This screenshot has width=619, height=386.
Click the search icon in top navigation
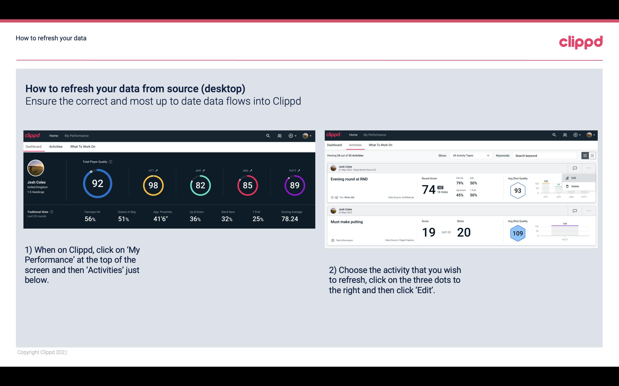tap(267, 135)
